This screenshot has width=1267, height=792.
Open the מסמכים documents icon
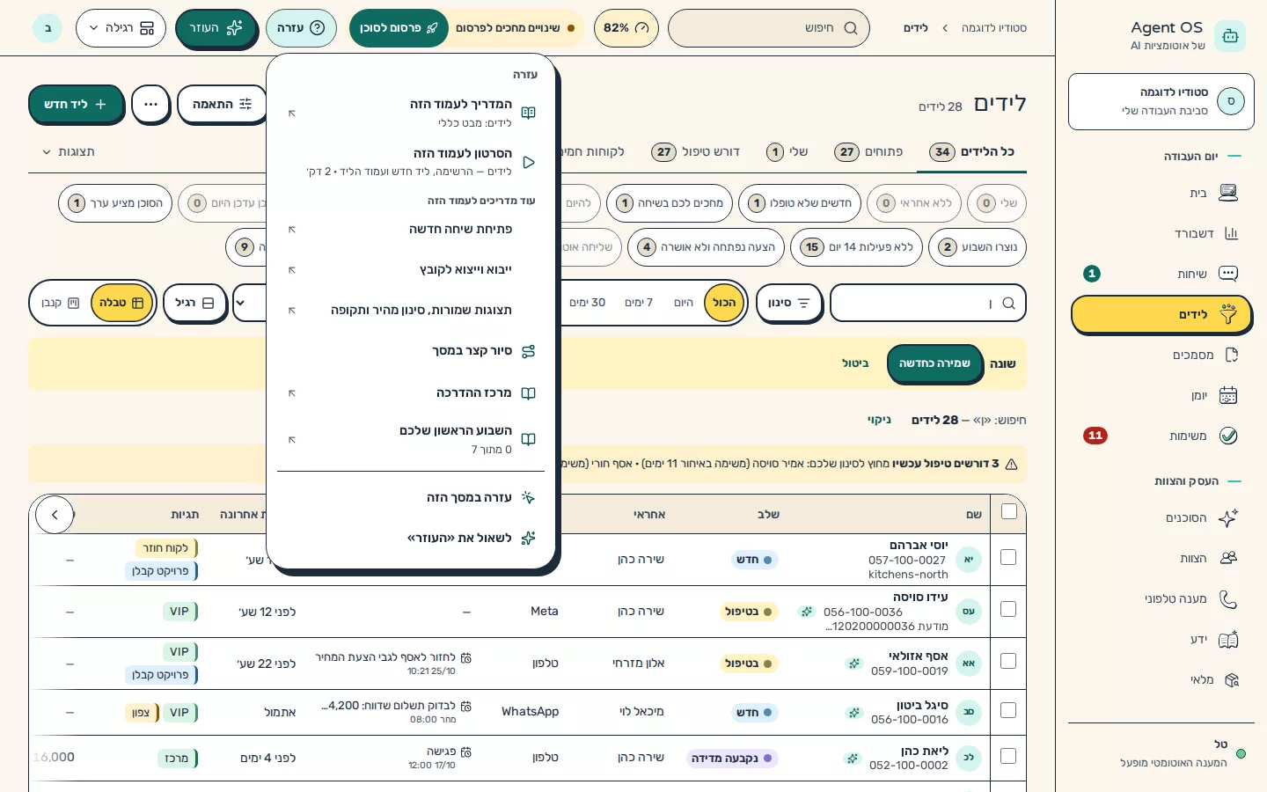pos(1231,355)
